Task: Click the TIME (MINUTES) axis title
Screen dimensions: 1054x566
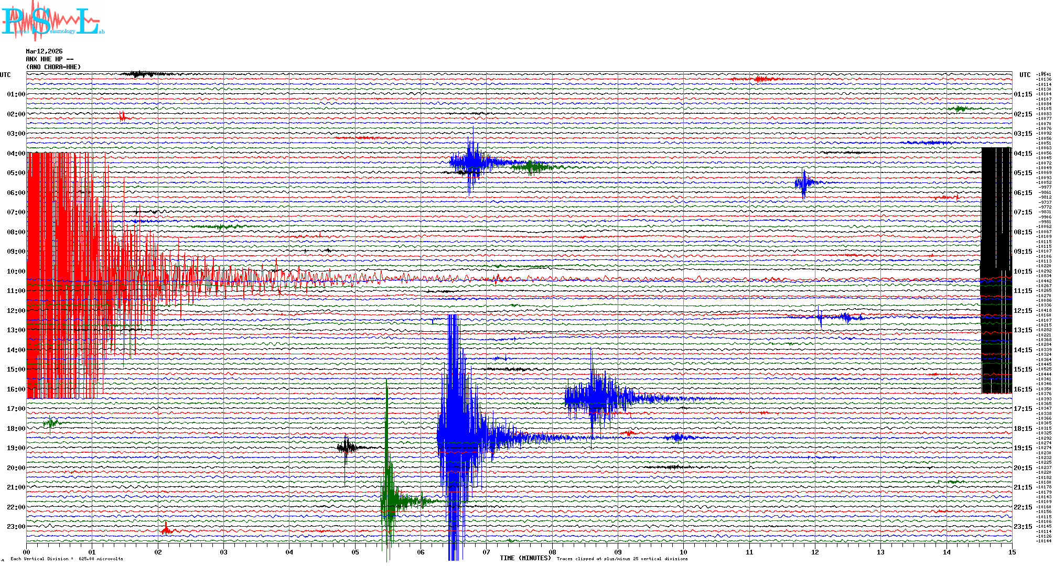Action: (x=525, y=558)
